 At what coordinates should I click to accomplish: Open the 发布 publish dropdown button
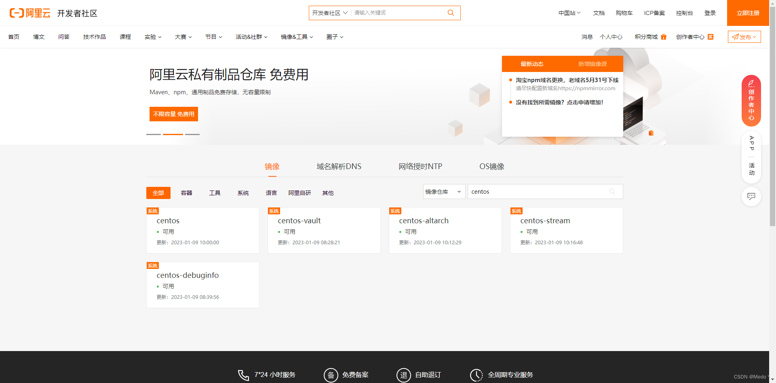coord(744,37)
